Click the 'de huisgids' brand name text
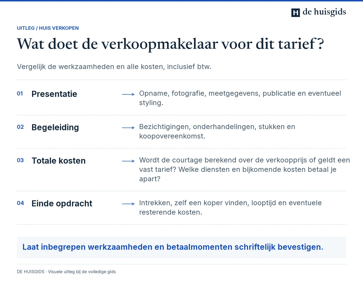363x282 pixels. 324,12
